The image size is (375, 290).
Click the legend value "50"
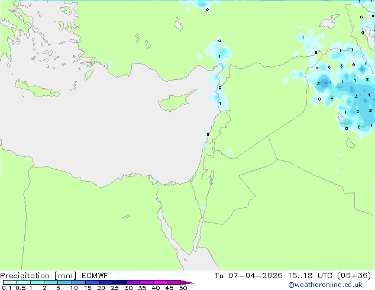point(183,288)
